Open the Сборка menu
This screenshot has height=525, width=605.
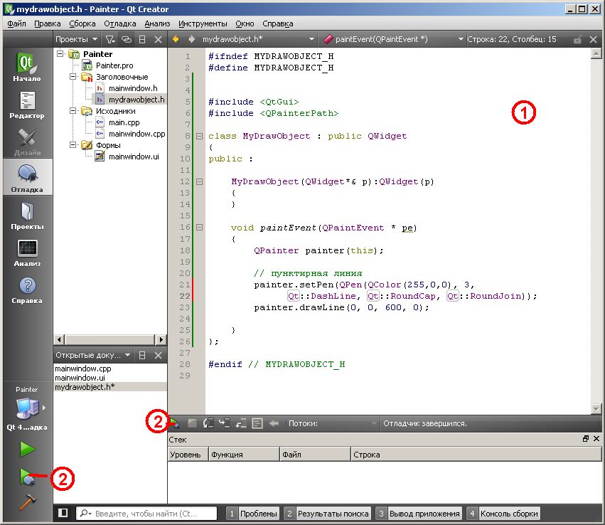coord(82,23)
